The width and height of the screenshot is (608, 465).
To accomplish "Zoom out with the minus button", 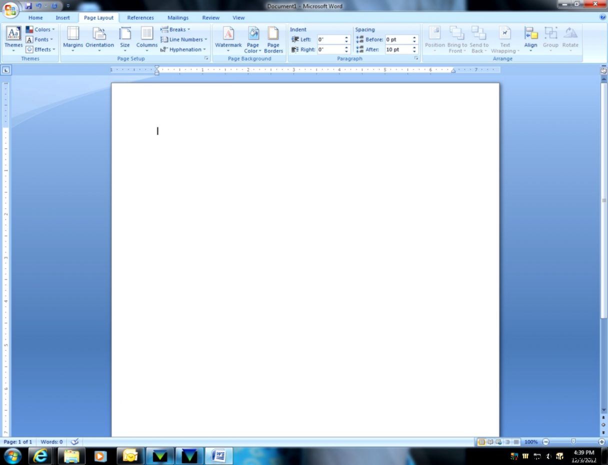I will [546, 442].
